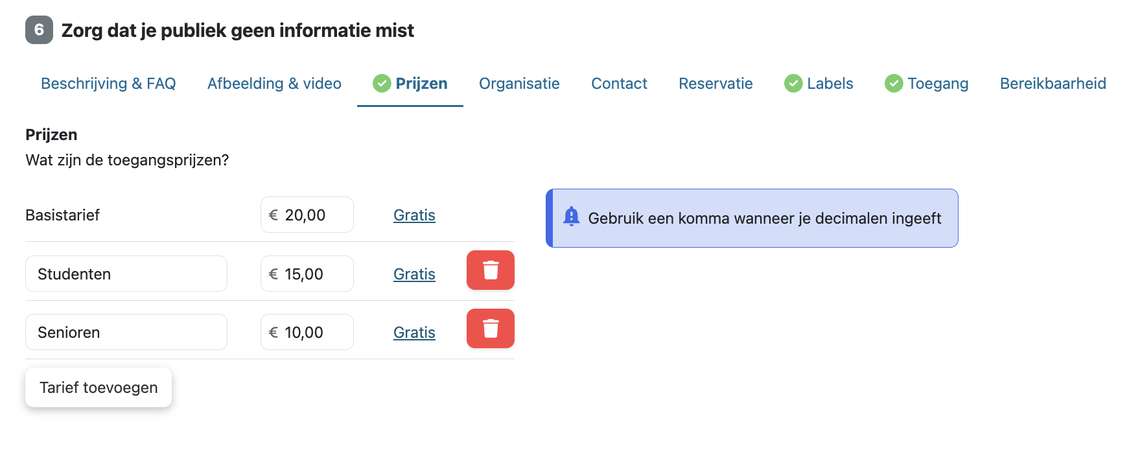The height and width of the screenshot is (450, 1129).
Task: Open the Bereikbaarheid tab
Action: pyautogui.click(x=1053, y=84)
